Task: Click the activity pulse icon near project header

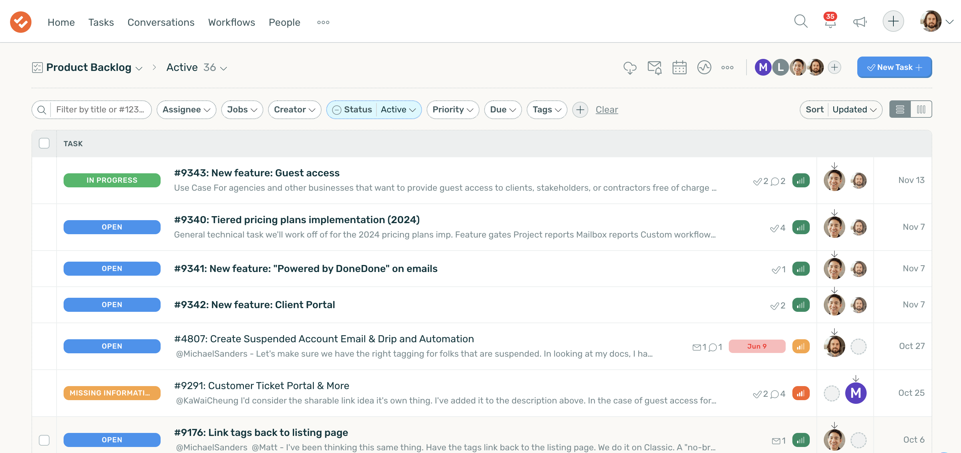Action: click(704, 67)
